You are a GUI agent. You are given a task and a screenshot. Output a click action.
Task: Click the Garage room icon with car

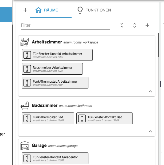(25, 146)
